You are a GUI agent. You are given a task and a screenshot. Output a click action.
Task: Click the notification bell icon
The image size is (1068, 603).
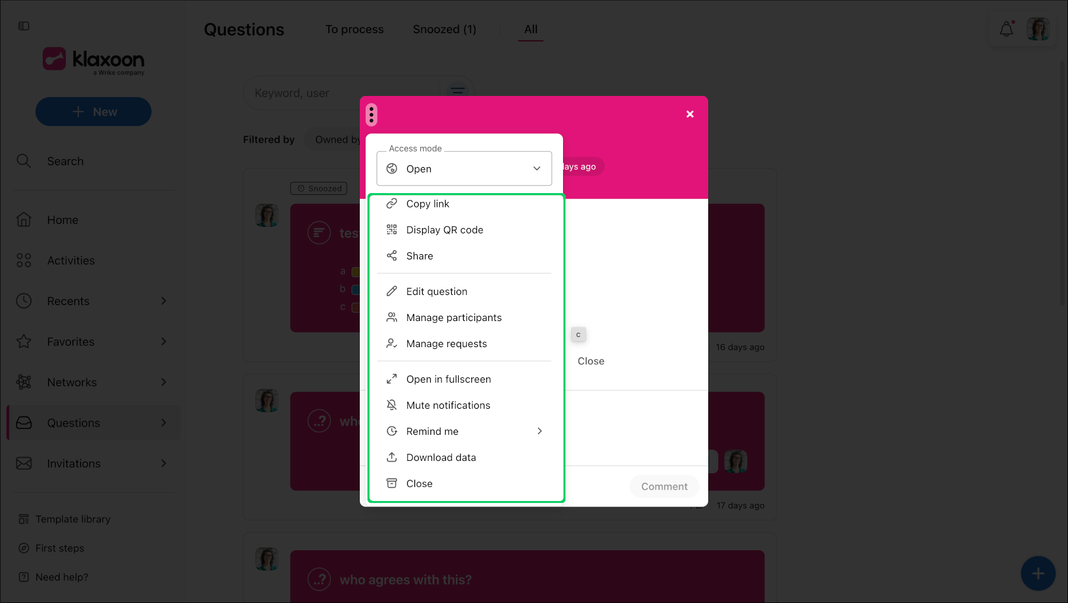[x=1006, y=29]
